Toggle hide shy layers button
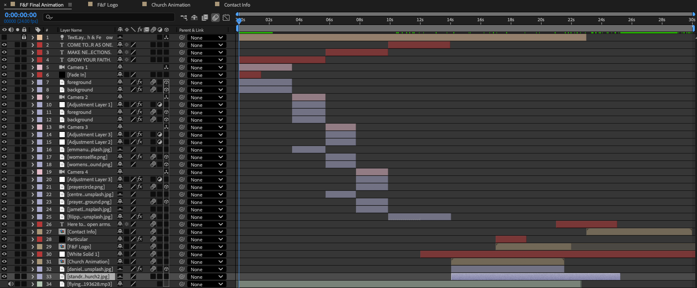 click(x=194, y=18)
